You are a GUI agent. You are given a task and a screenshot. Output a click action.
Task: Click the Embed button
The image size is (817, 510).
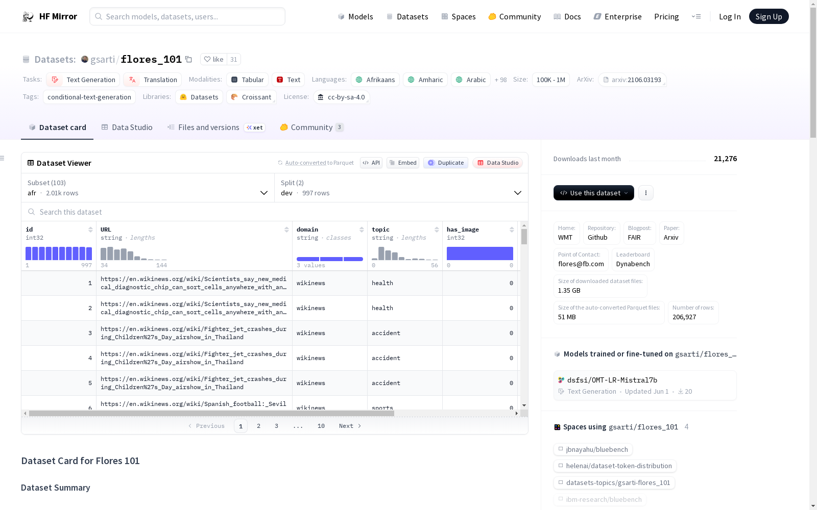click(x=403, y=163)
